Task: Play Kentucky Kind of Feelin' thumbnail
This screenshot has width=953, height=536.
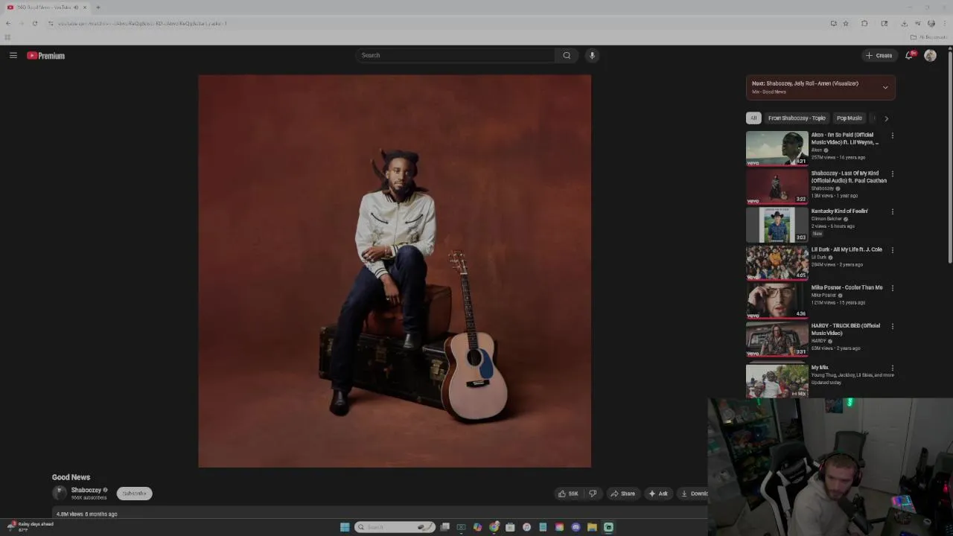Action: click(x=777, y=224)
